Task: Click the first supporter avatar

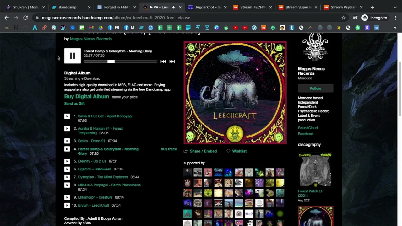Action: [187, 172]
